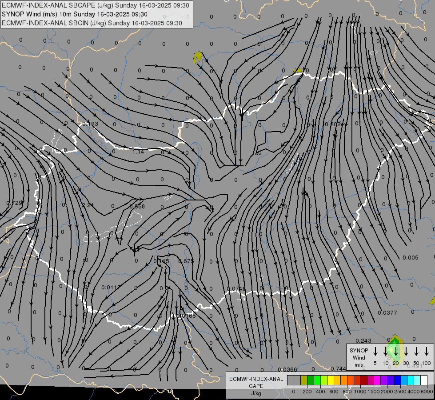Pick the dark red swatch above 1000
The height and width of the screenshot is (400, 435).
point(364,380)
